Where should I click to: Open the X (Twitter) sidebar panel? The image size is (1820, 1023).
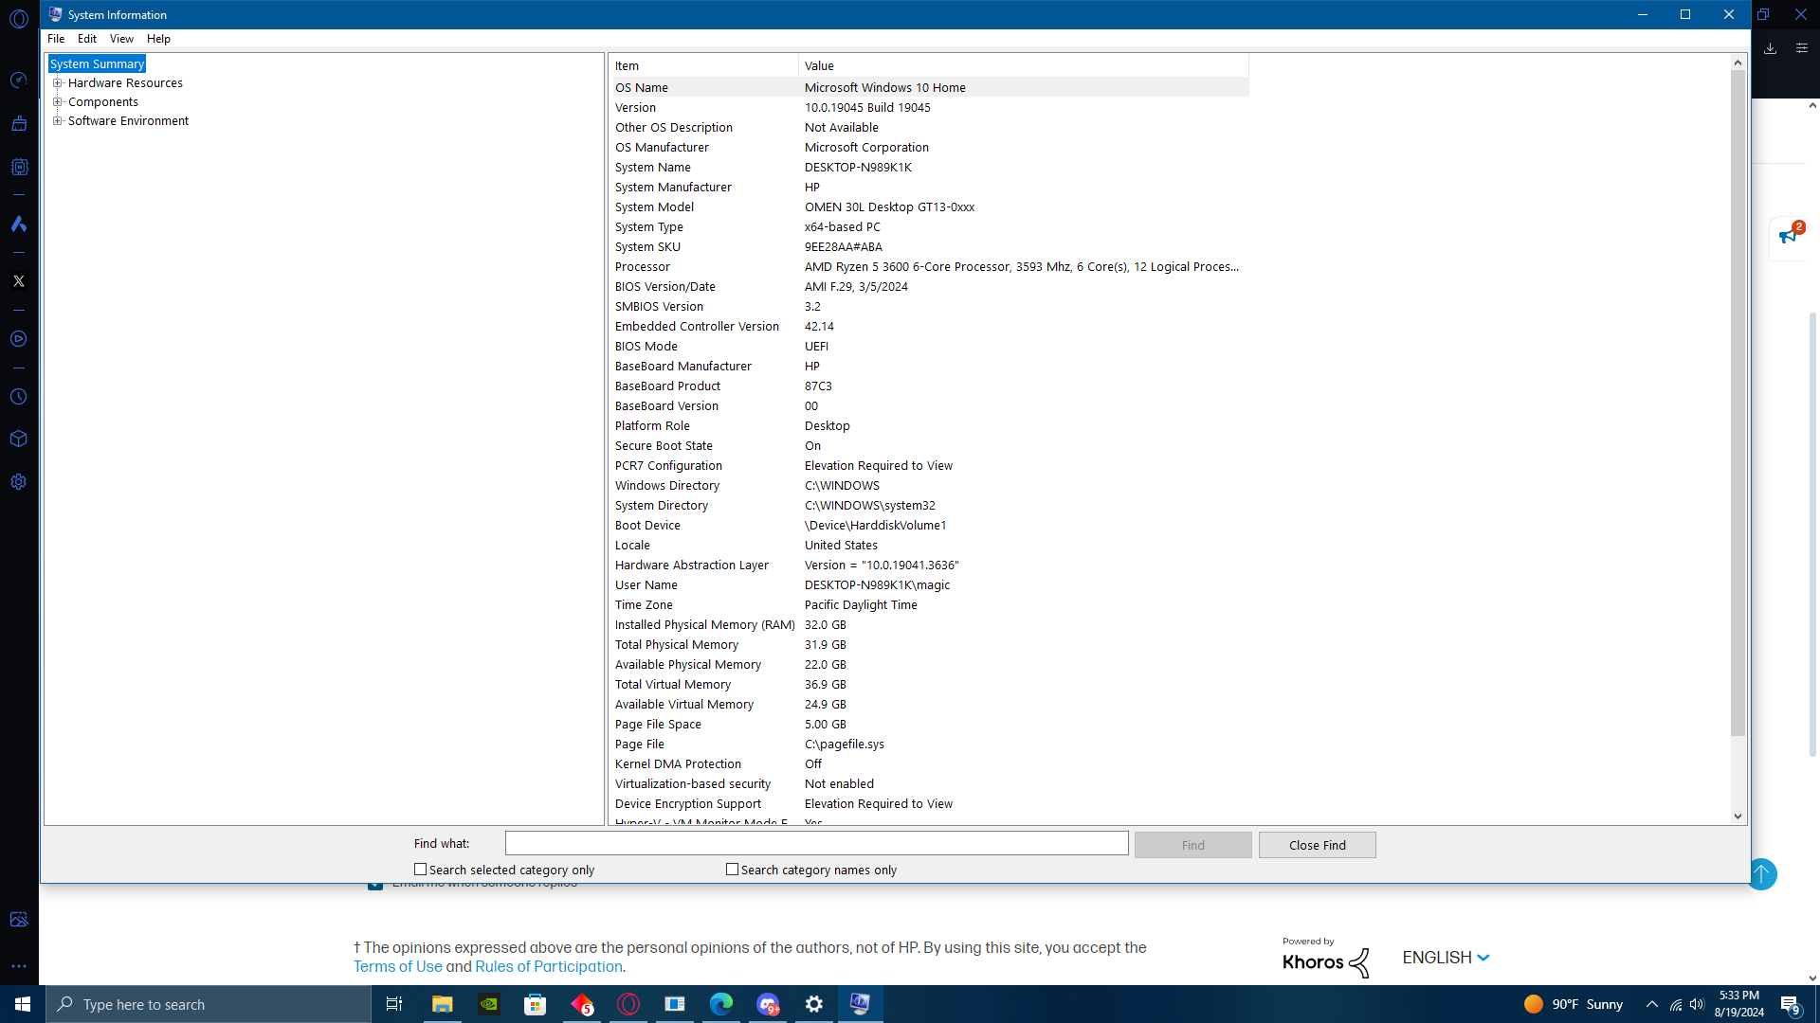[19, 281]
